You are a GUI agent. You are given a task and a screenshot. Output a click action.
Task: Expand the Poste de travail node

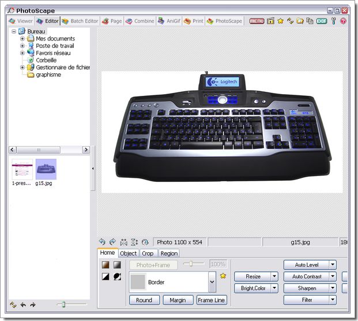[22, 46]
